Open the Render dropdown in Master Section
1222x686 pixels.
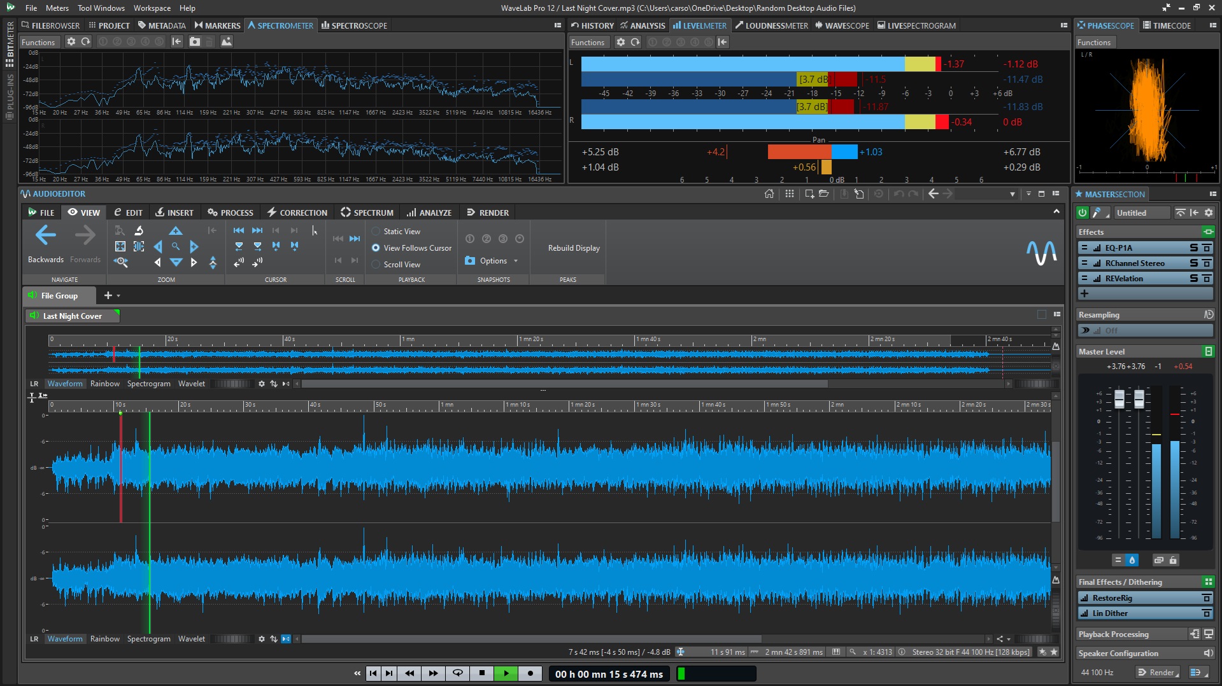pos(1158,672)
